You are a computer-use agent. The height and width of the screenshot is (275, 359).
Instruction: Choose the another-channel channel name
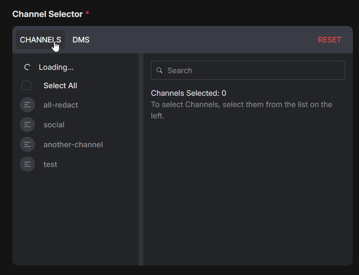tap(73, 145)
